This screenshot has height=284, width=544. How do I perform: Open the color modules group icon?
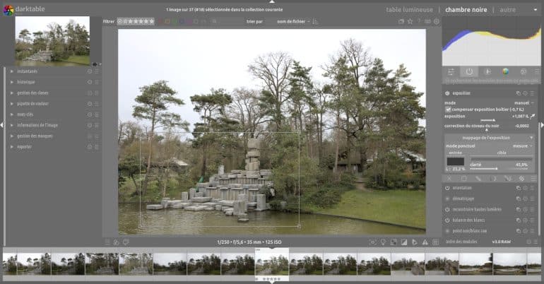tap(505, 71)
